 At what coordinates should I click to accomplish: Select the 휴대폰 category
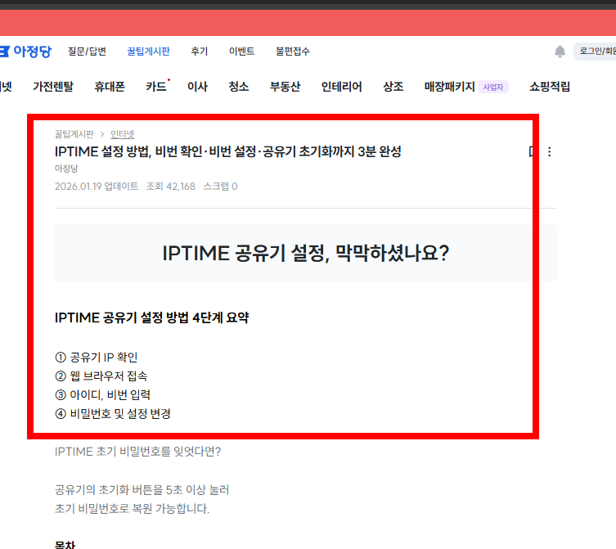(x=110, y=87)
